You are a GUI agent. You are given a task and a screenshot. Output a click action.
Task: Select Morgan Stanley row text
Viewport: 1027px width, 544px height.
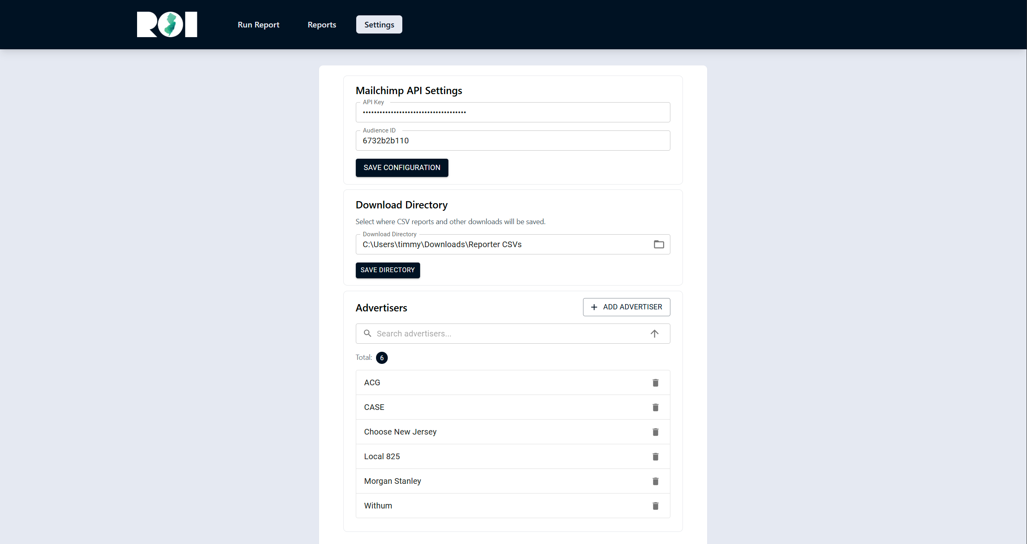click(393, 481)
